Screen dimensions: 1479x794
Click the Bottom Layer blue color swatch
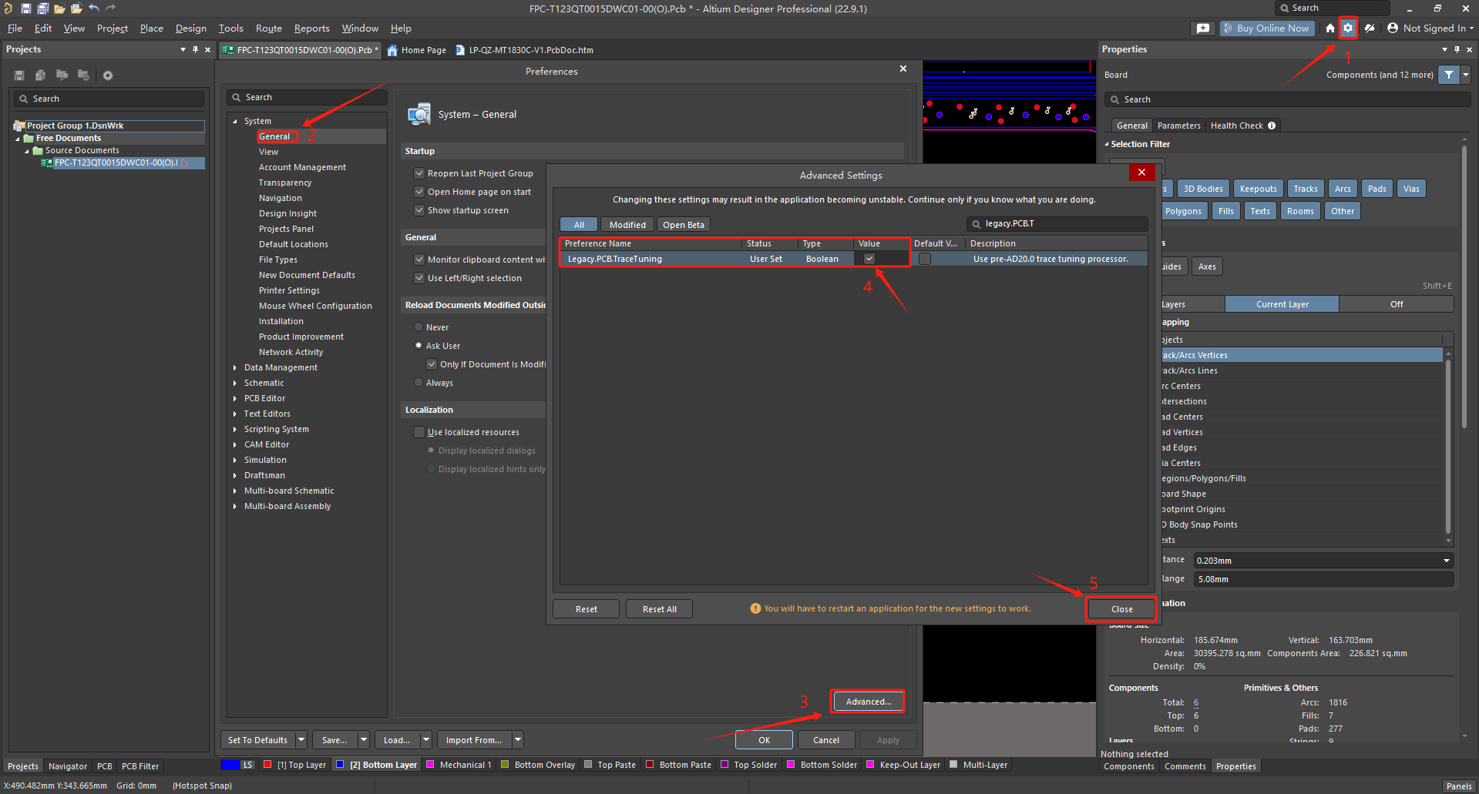(340, 765)
